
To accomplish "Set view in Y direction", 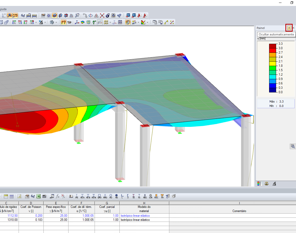I will 20,22.
